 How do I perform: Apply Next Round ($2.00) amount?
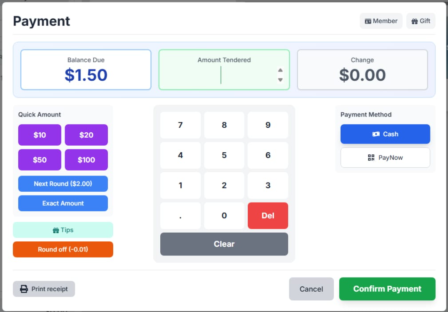tap(63, 183)
